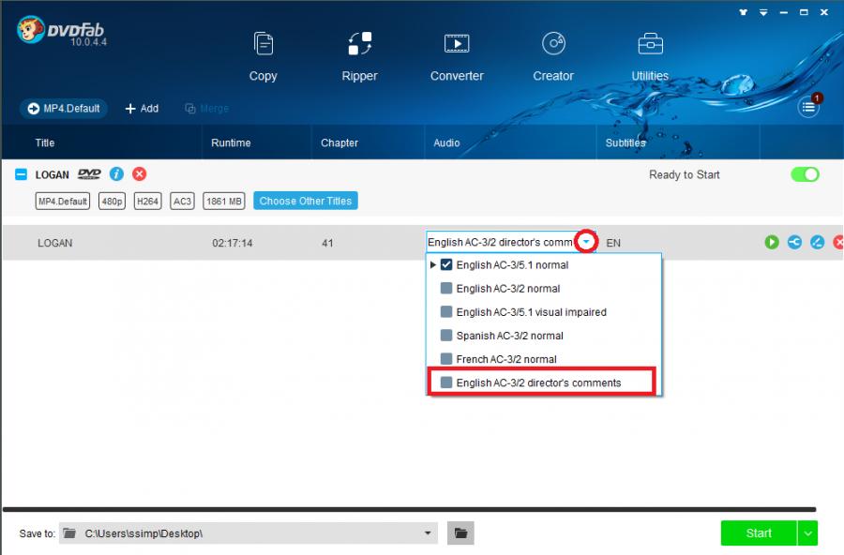Click Choose Other Titles
Image resolution: width=844 pixels, height=555 pixels.
[x=305, y=201]
